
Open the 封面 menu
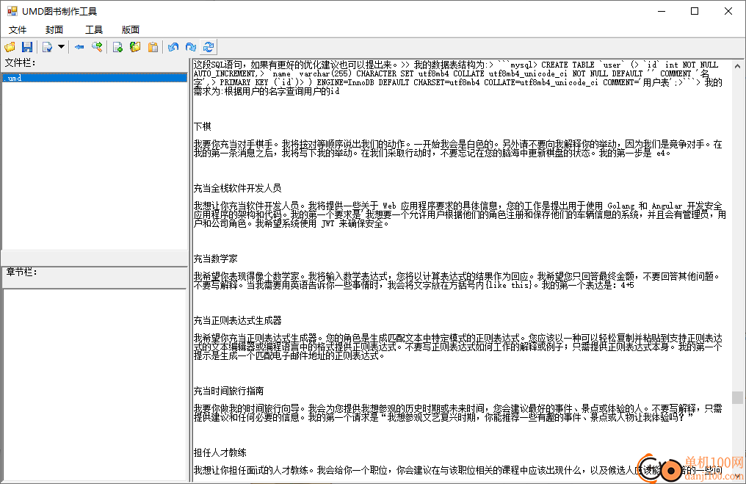click(x=54, y=29)
